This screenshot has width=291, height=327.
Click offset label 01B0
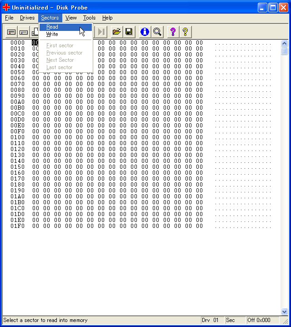coord(18,202)
